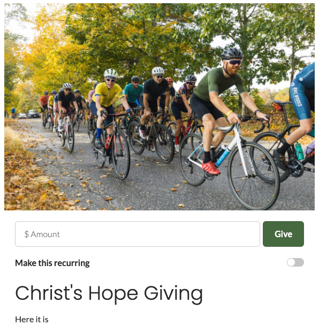Click the front wheel of the white bike
The height and width of the screenshot is (333, 319).
[253, 176]
